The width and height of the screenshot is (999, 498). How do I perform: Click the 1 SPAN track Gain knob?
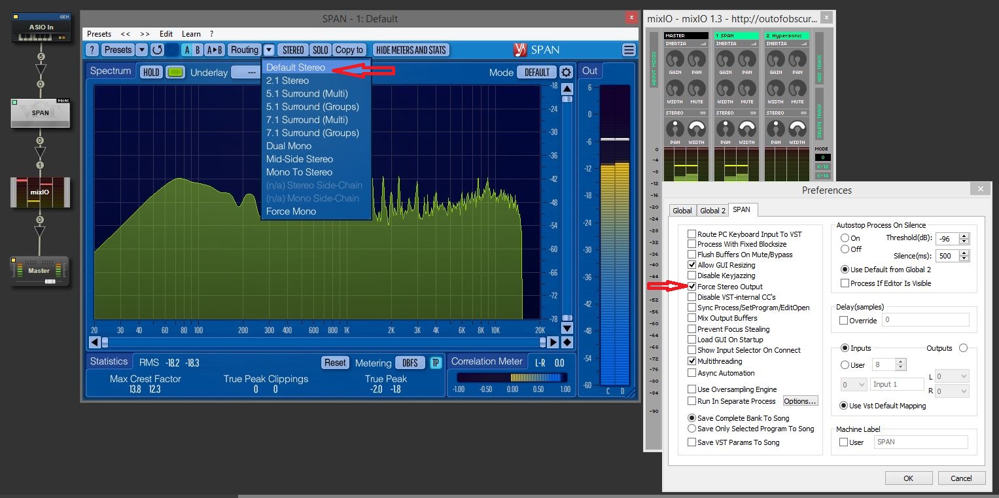click(x=726, y=61)
